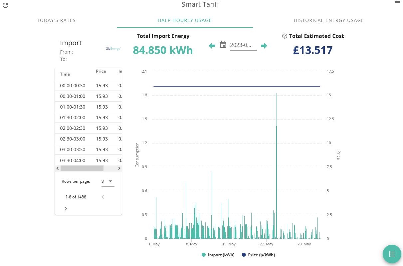The width and height of the screenshot is (403, 266).
Task: Switch to Today's Rates tab
Action: tap(56, 20)
